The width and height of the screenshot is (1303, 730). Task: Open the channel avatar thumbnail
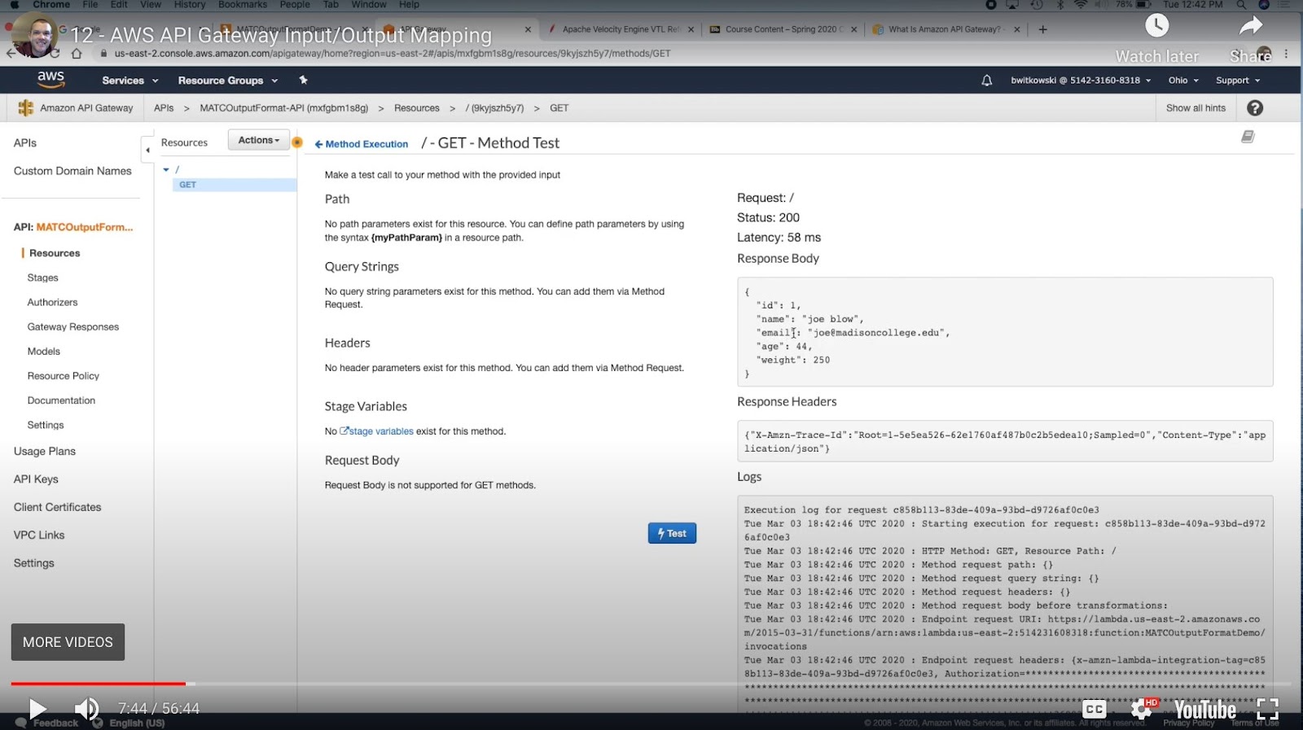(33, 34)
